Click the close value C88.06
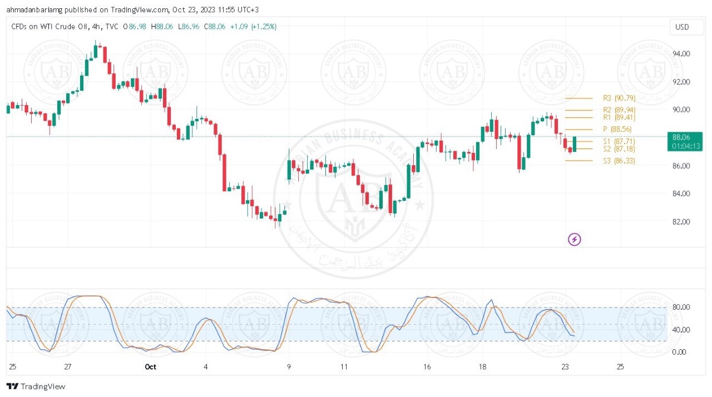 point(215,27)
